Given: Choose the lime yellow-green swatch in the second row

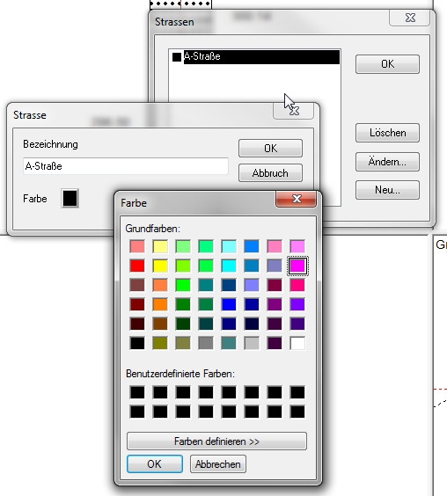Looking at the screenshot, I should click(x=183, y=266).
